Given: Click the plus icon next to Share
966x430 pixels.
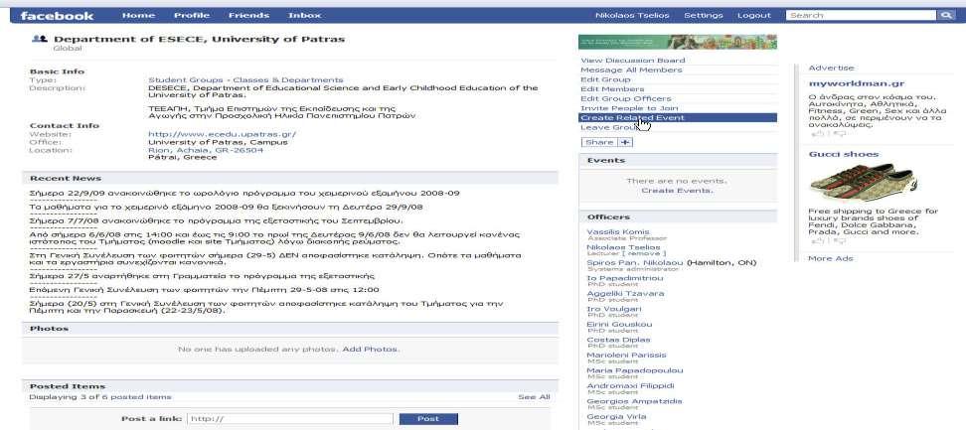Looking at the screenshot, I should 625,142.
